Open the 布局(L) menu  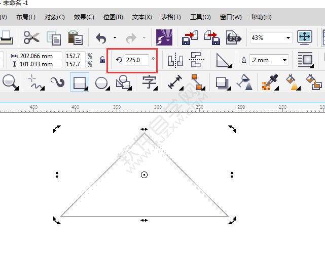point(26,17)
